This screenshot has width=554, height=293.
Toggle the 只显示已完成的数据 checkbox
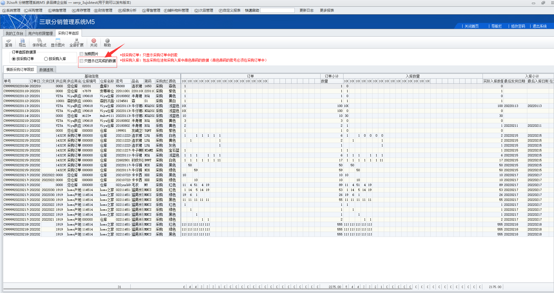[x=82, y=61]
